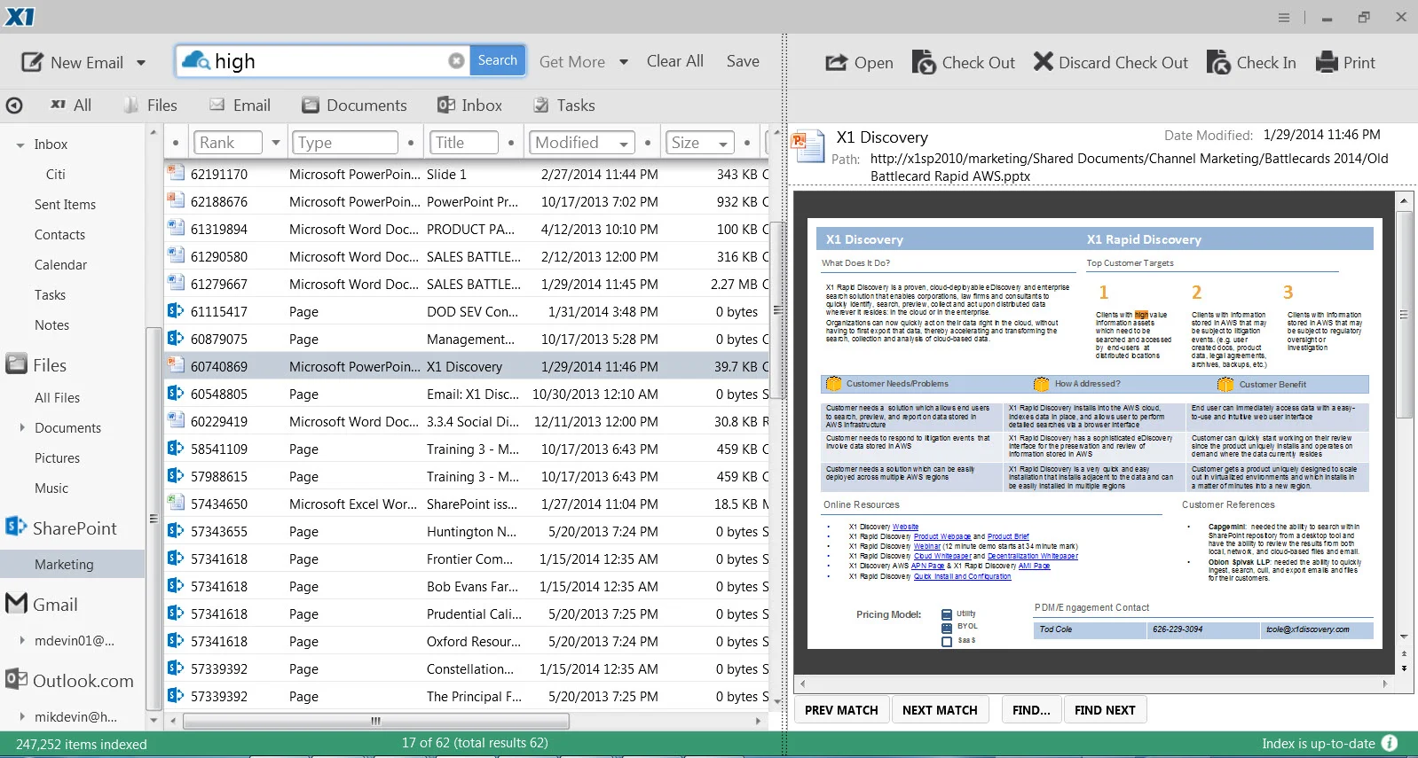Open the Modified filter dropdown
1418x758 pixels.
(625, 144)
